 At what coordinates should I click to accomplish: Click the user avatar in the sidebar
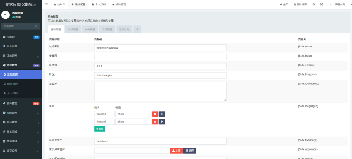5,15
